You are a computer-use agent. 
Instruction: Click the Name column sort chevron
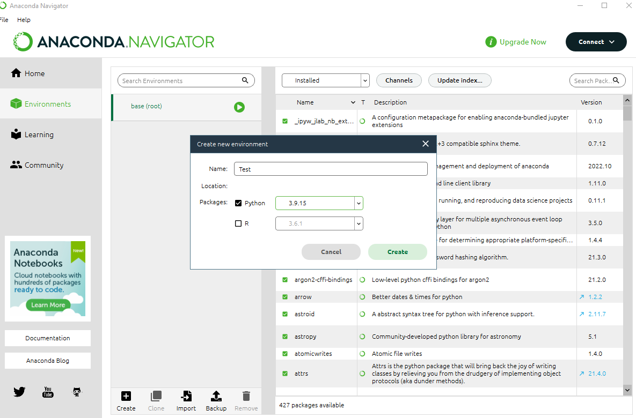[x=353, y=102]
